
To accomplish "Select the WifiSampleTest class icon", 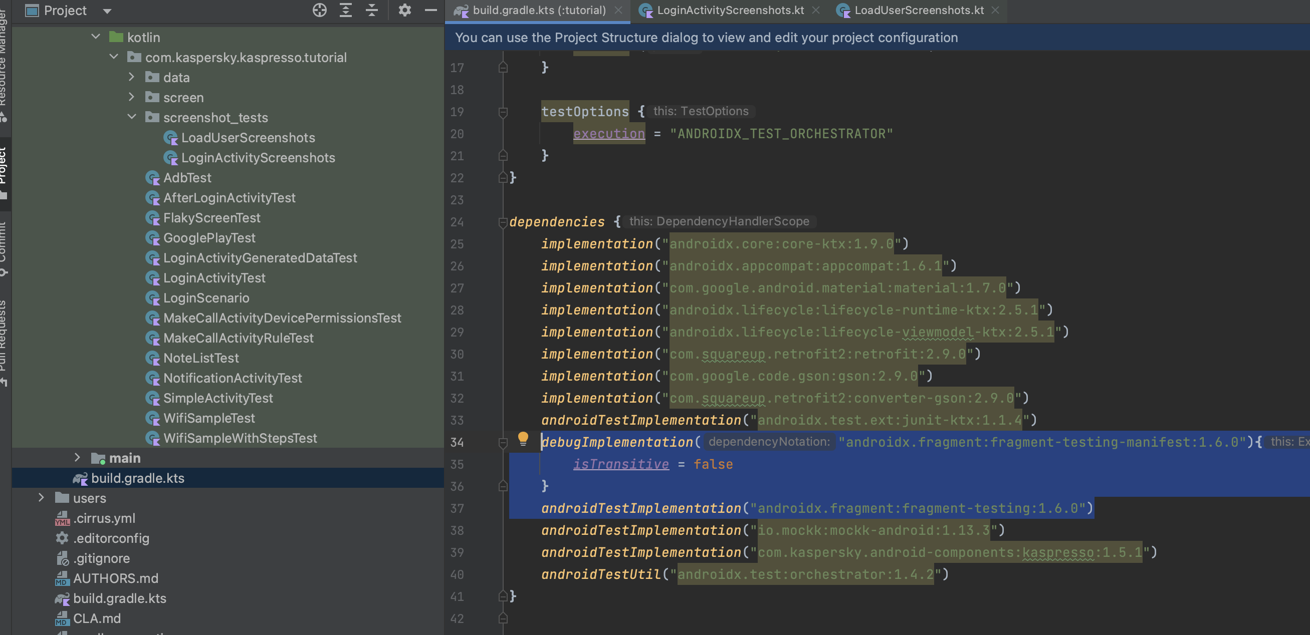I will pyautogui.click(x=152, y=418).
